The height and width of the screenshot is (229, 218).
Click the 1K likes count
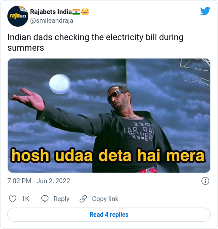coord(25,199)
